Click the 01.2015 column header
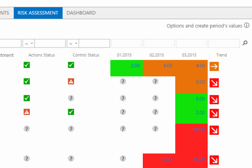 click(x=124, y=55)
